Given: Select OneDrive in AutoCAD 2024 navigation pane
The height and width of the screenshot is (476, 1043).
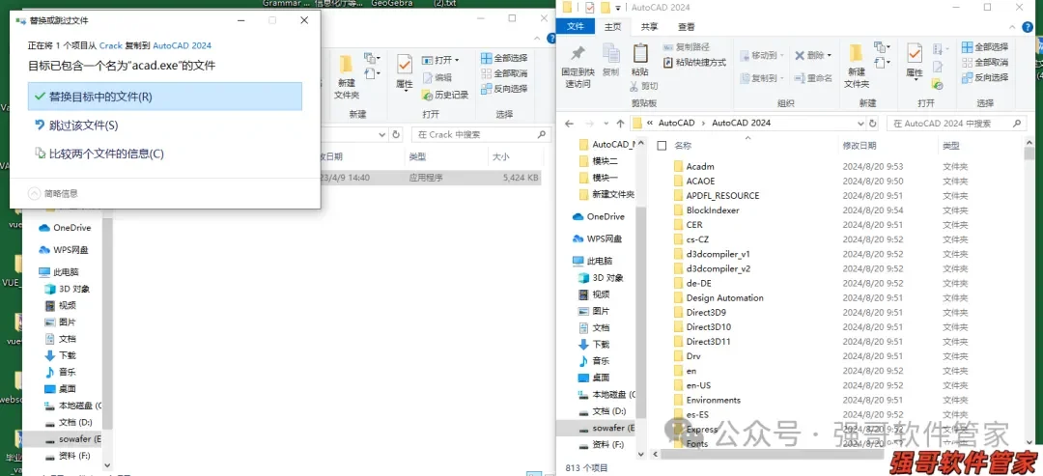Looking at the screenshot, I should pyautogui.click(x=599, y=216).
